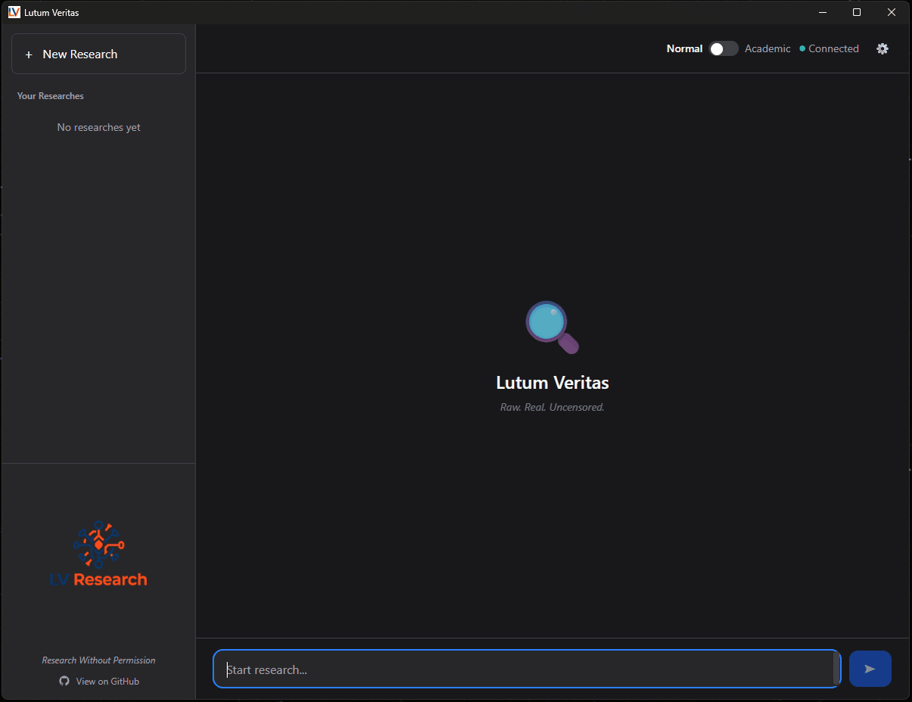Viewport: 912px width, 702px height.
Task: Open the View on GitHub link
Action: (106, 681)
